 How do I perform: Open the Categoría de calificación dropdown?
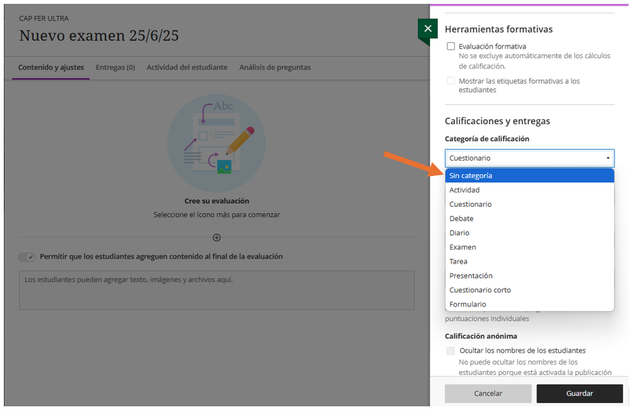[x=530, y=158]
